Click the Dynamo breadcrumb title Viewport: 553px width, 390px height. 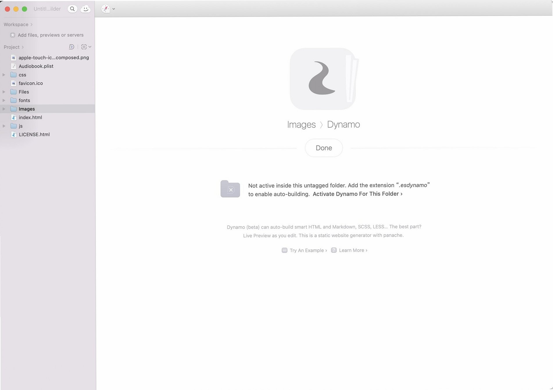343,124
